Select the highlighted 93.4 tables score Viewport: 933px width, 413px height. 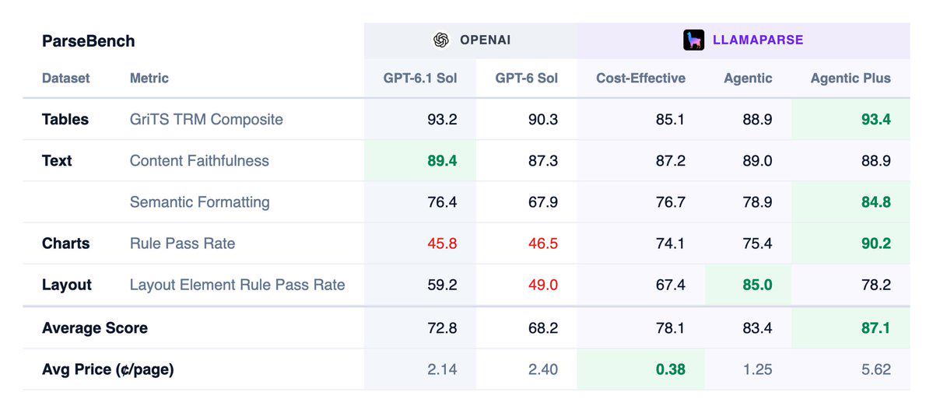876,119
